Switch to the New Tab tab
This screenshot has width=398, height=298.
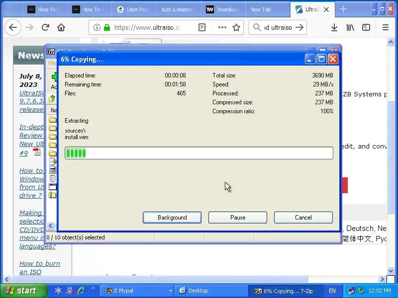click(x=268, y=9)
